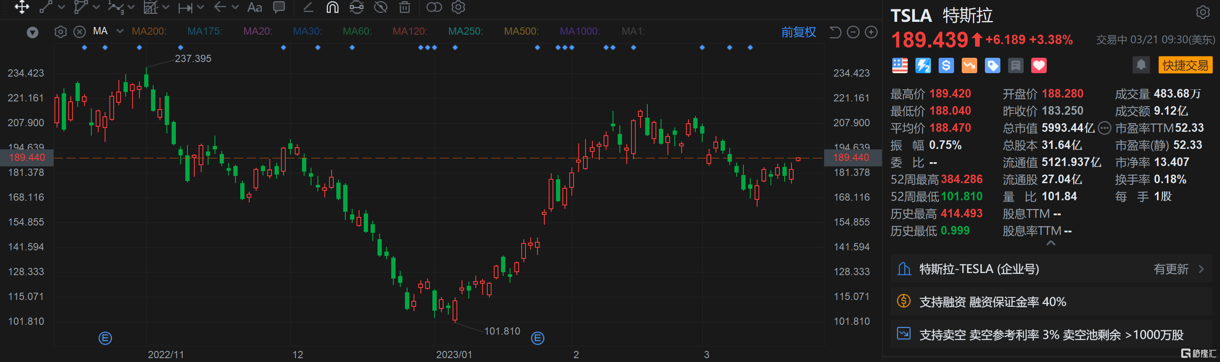1220x362 pixels.
Task: Click the reset chart view undo arrow
Action: pos(835,32)
